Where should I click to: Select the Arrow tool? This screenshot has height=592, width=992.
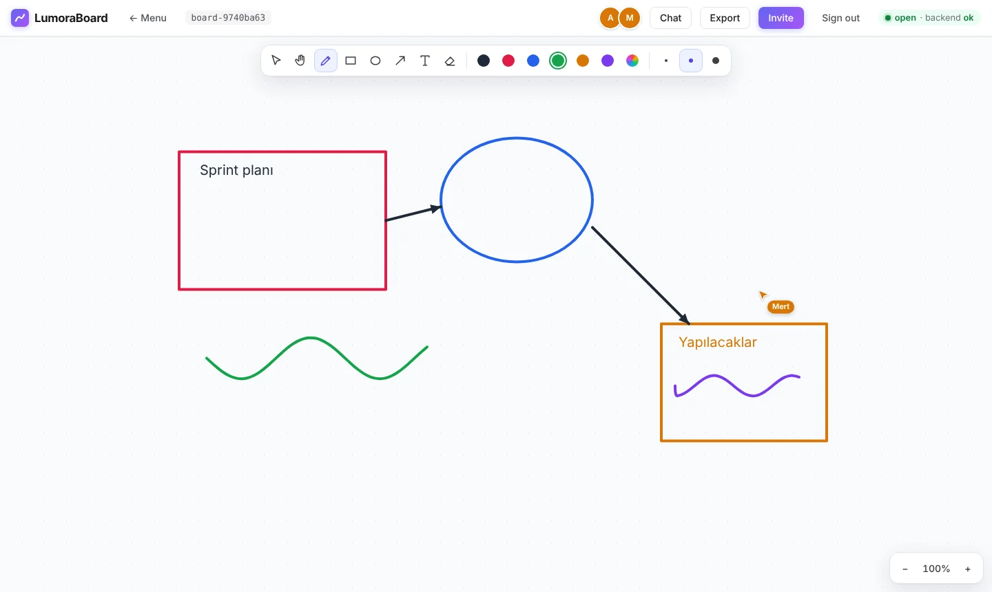coord(400,61)
